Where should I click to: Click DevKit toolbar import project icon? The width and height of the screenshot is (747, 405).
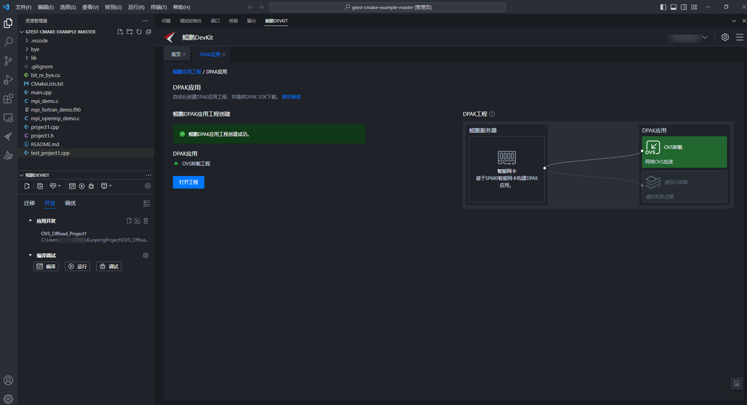(x=40, y=186)
